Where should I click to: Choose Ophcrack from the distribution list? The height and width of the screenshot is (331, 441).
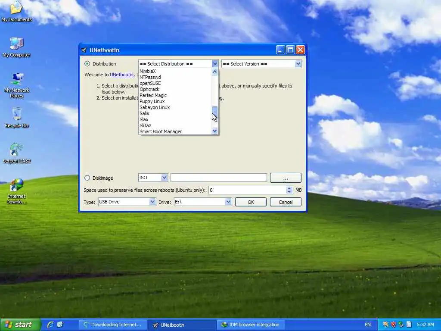(x=175, y=89)
